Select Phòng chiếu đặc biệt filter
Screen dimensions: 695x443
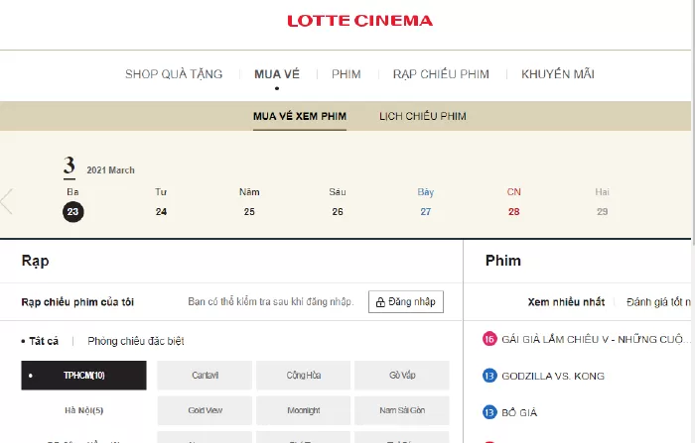136,341
